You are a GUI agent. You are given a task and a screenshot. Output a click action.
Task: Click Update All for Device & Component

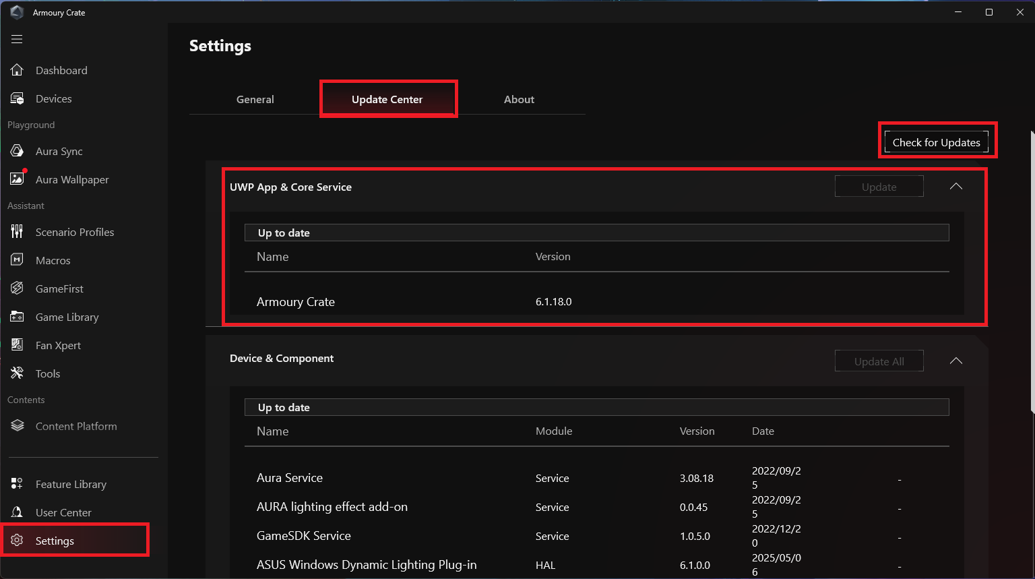click(x=879, y=361)
